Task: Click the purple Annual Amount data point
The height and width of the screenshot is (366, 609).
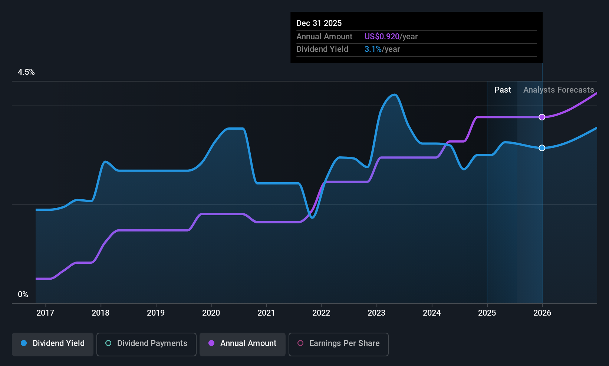Action: (x=542, y=117)
